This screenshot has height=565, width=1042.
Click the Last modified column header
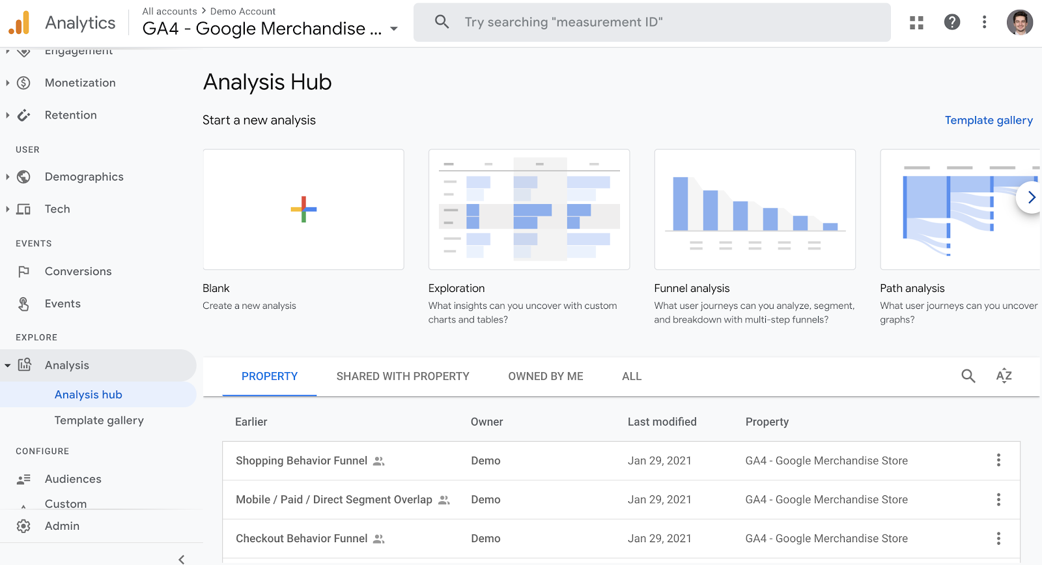pos(662,422)
